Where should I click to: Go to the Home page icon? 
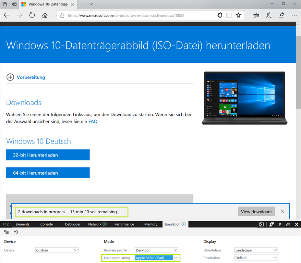[45, 15]
